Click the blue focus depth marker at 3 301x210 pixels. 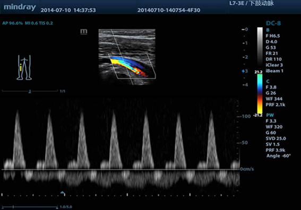tap(243, 71)
